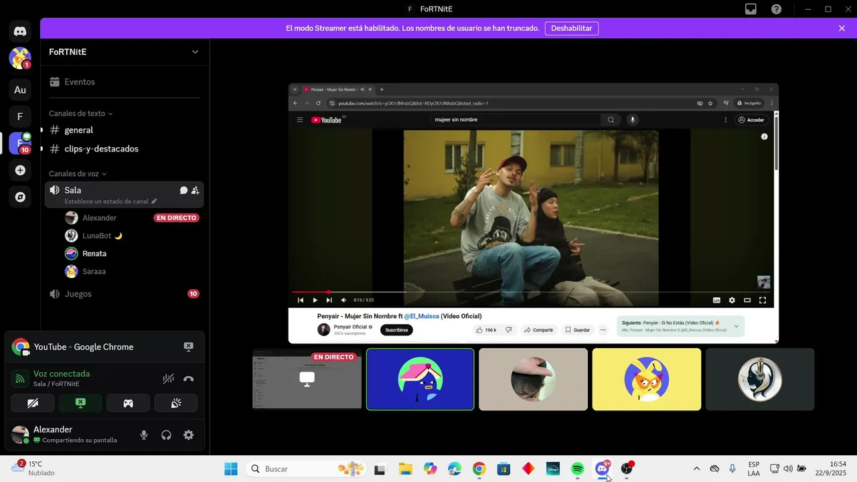Image resolution: width=857 pixels, height=482 pixels.
Task: Stop streaming icon beside YouTube - Google Chrome
Action: (x=188, y=347)
